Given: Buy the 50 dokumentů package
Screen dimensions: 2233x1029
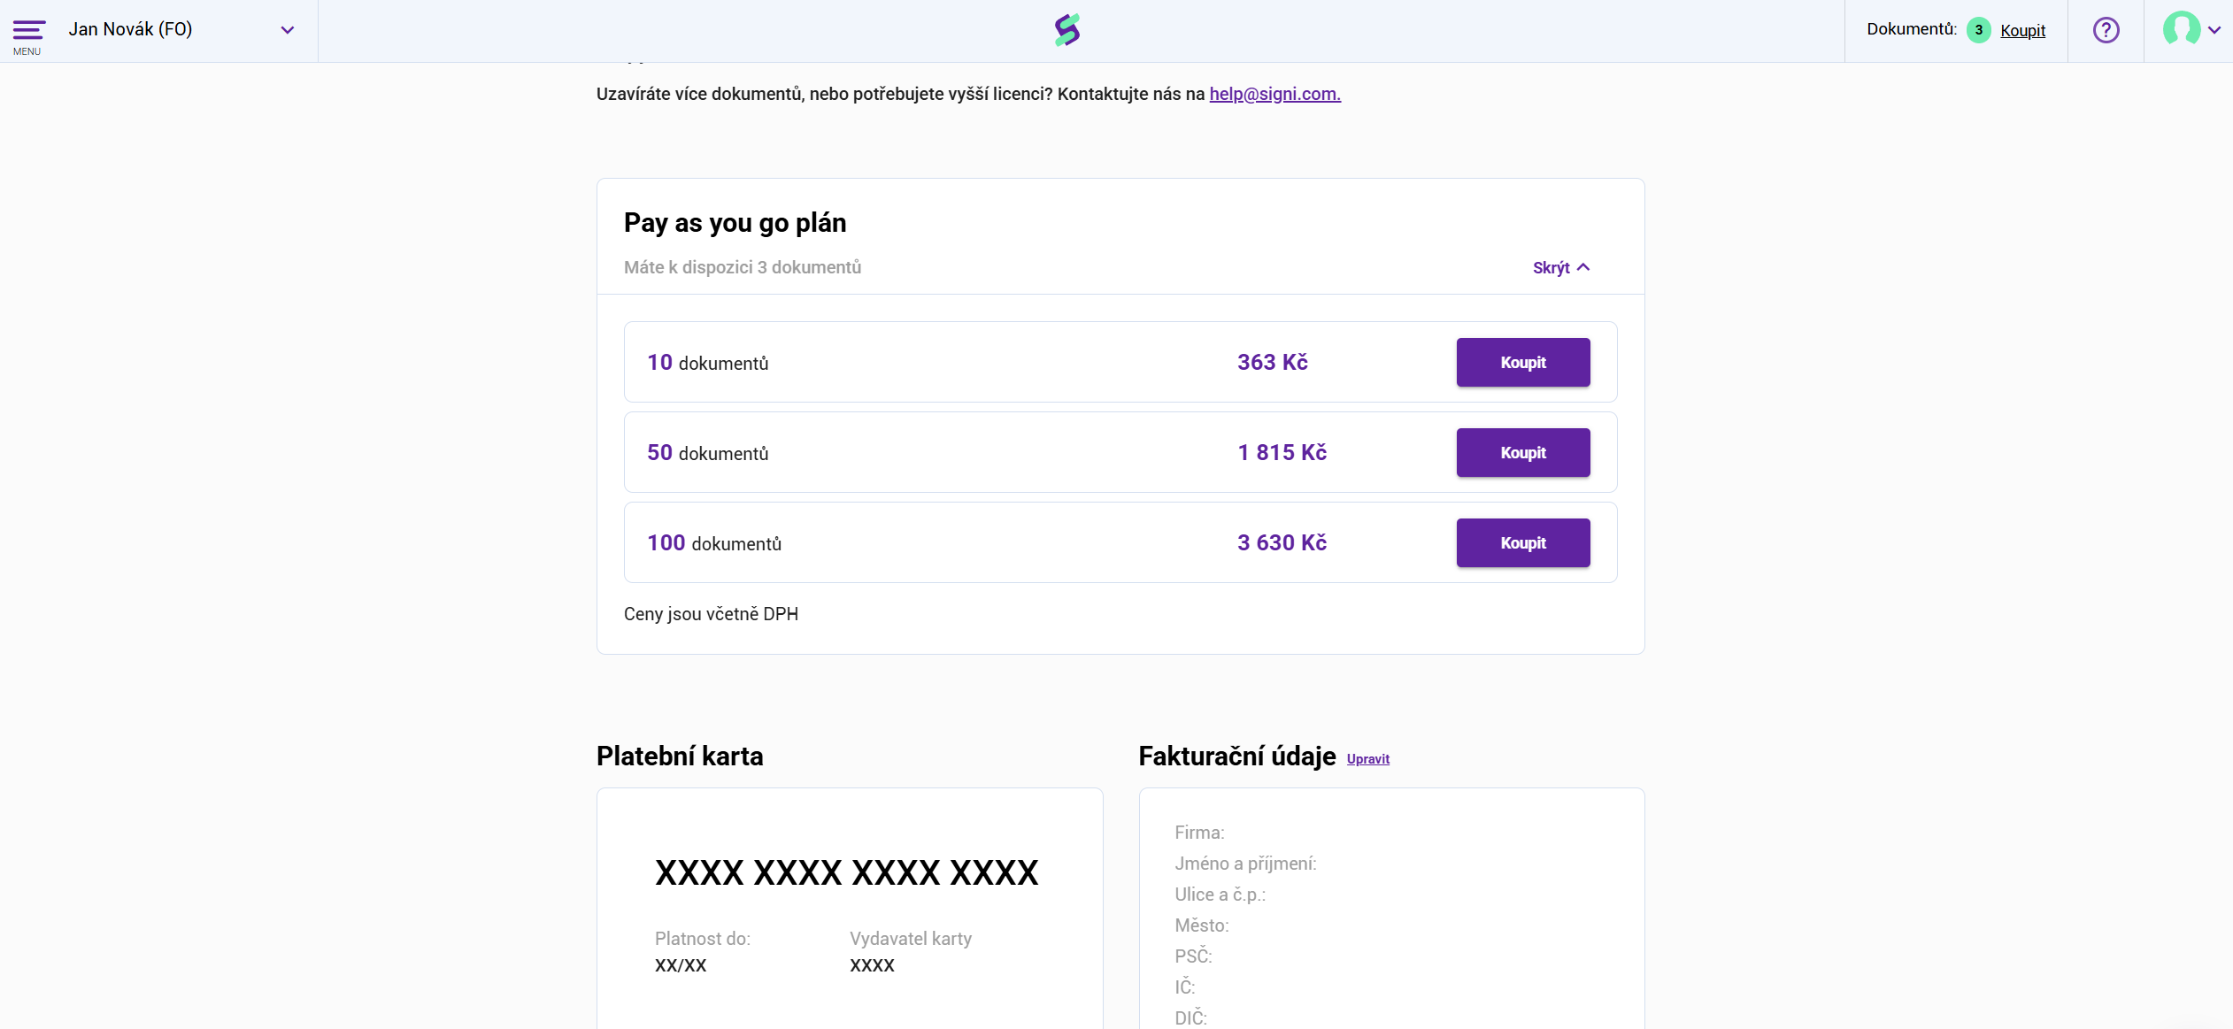Looking at the screenshot, I should pos(1522,453).
